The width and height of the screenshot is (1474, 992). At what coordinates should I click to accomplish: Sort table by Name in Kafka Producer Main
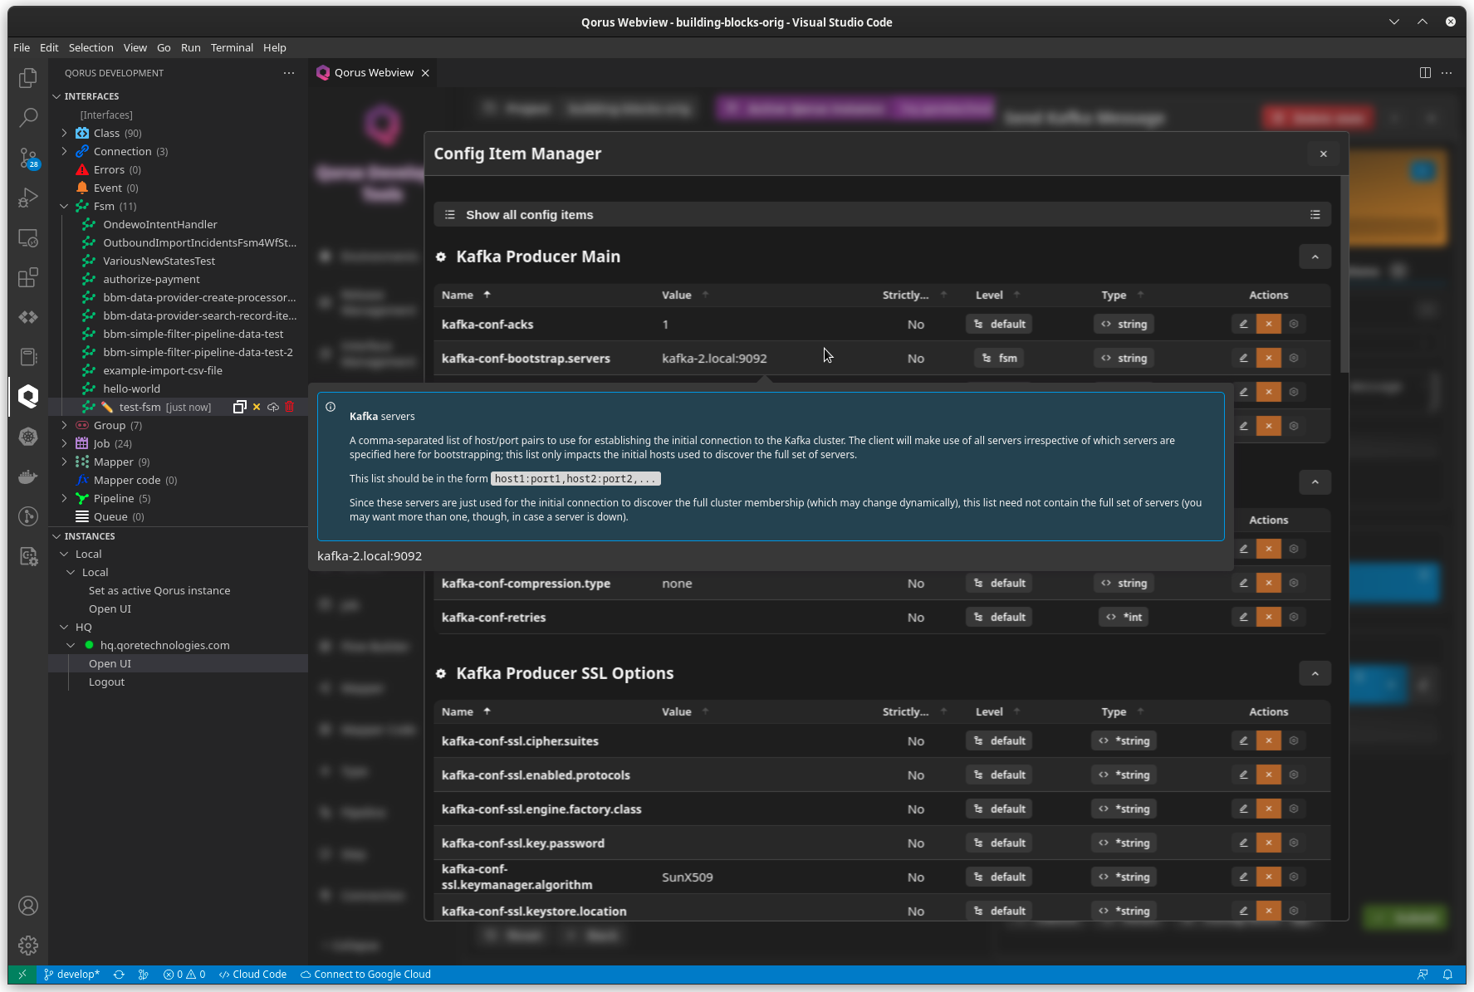tap(466, 296)
